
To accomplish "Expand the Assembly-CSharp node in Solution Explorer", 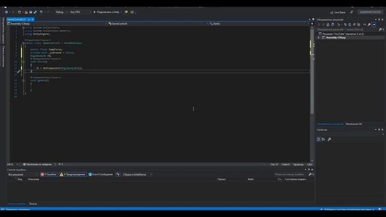I will [318, 37].
